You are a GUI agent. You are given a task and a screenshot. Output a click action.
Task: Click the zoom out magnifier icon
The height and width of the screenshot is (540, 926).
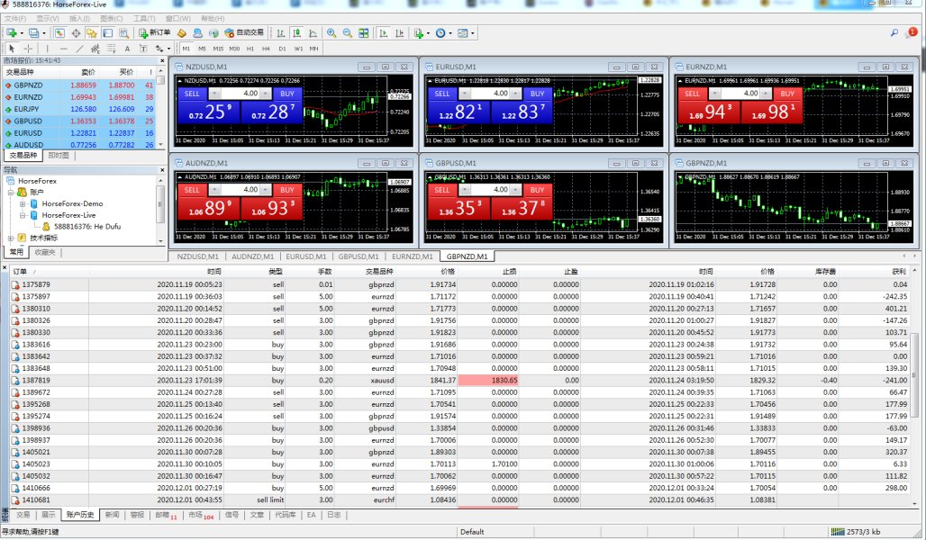347,33
